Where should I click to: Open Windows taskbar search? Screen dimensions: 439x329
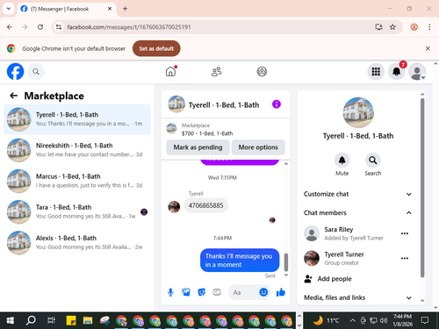pyautogui.click(x=31, y=321)
